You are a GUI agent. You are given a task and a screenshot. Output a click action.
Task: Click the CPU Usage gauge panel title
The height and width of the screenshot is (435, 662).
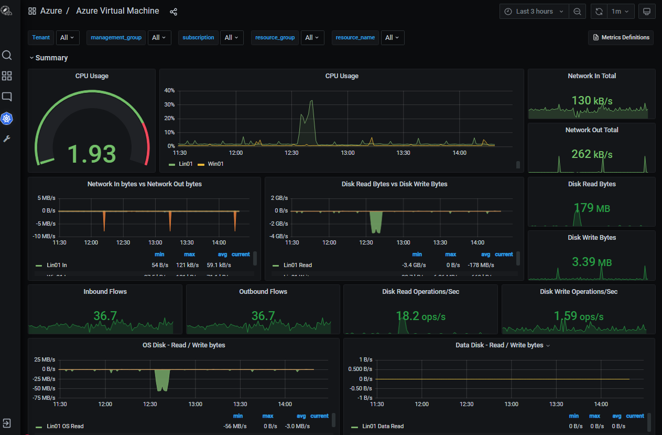pyautogui.click(x=92, y=76)
